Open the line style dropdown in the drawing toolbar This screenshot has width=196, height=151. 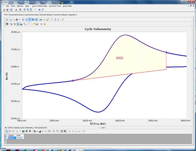click(42, 131)
